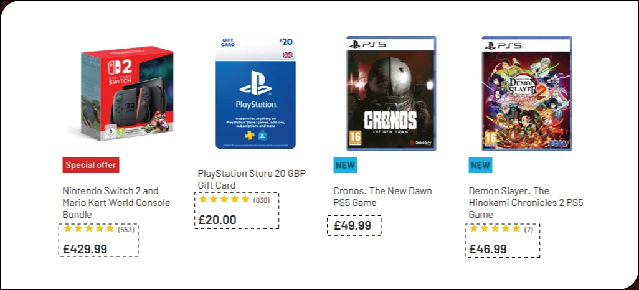Open the Nintendo Switch 2 bundle product image
The image size is (639, 290).
pos(121,93)
